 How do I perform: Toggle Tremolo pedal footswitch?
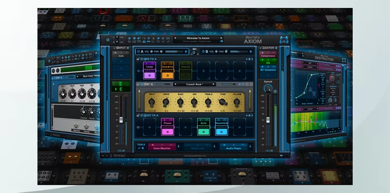(x=186, y=76)
